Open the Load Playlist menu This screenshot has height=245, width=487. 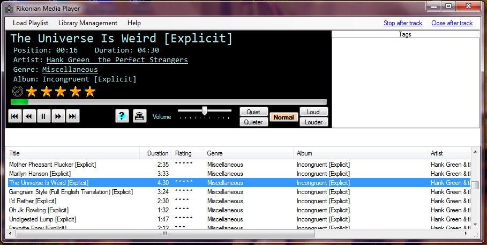[31, 23]
